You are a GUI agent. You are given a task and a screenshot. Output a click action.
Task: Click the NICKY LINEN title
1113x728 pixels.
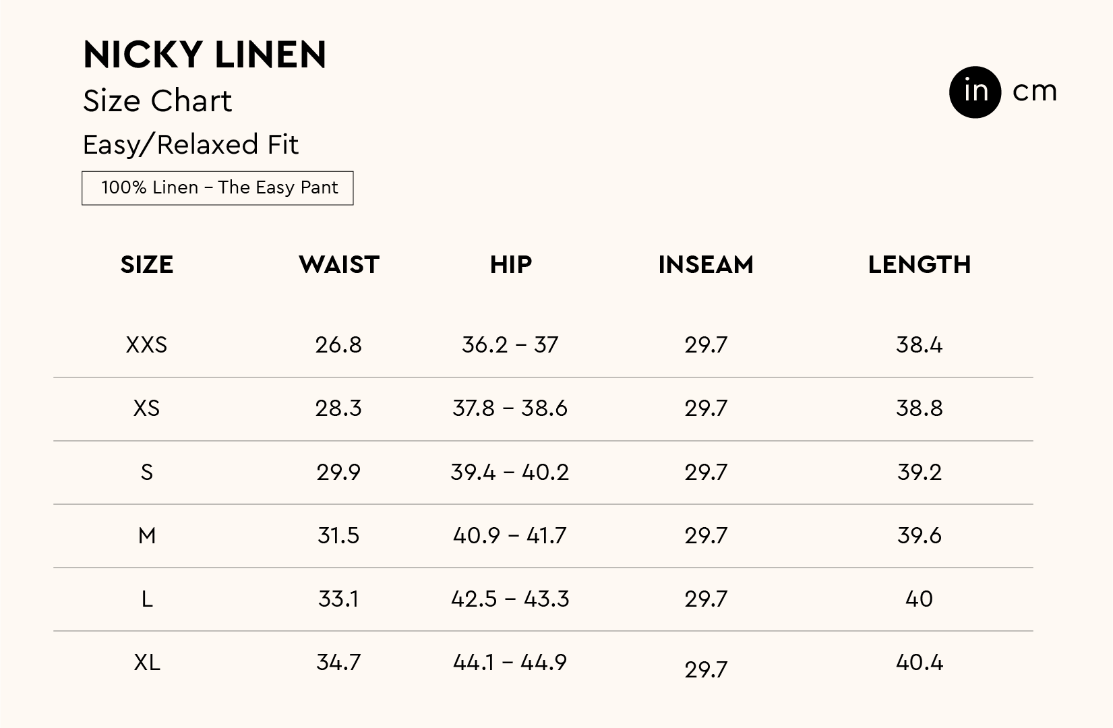204,55
